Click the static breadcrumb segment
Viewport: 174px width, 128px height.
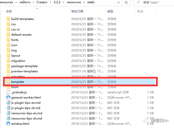pos(91,2)
